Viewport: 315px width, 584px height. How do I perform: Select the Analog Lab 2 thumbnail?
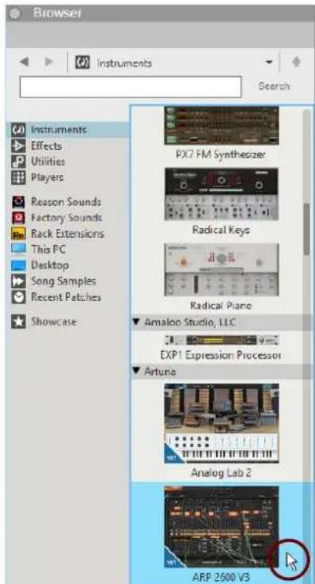point(222,423)
